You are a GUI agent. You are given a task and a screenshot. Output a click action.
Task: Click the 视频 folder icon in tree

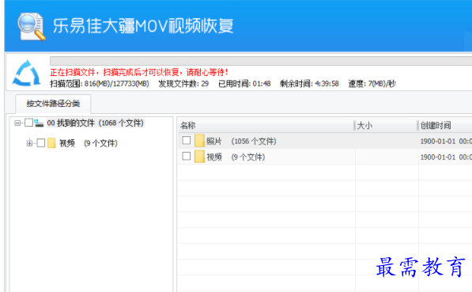coord(51,143)
